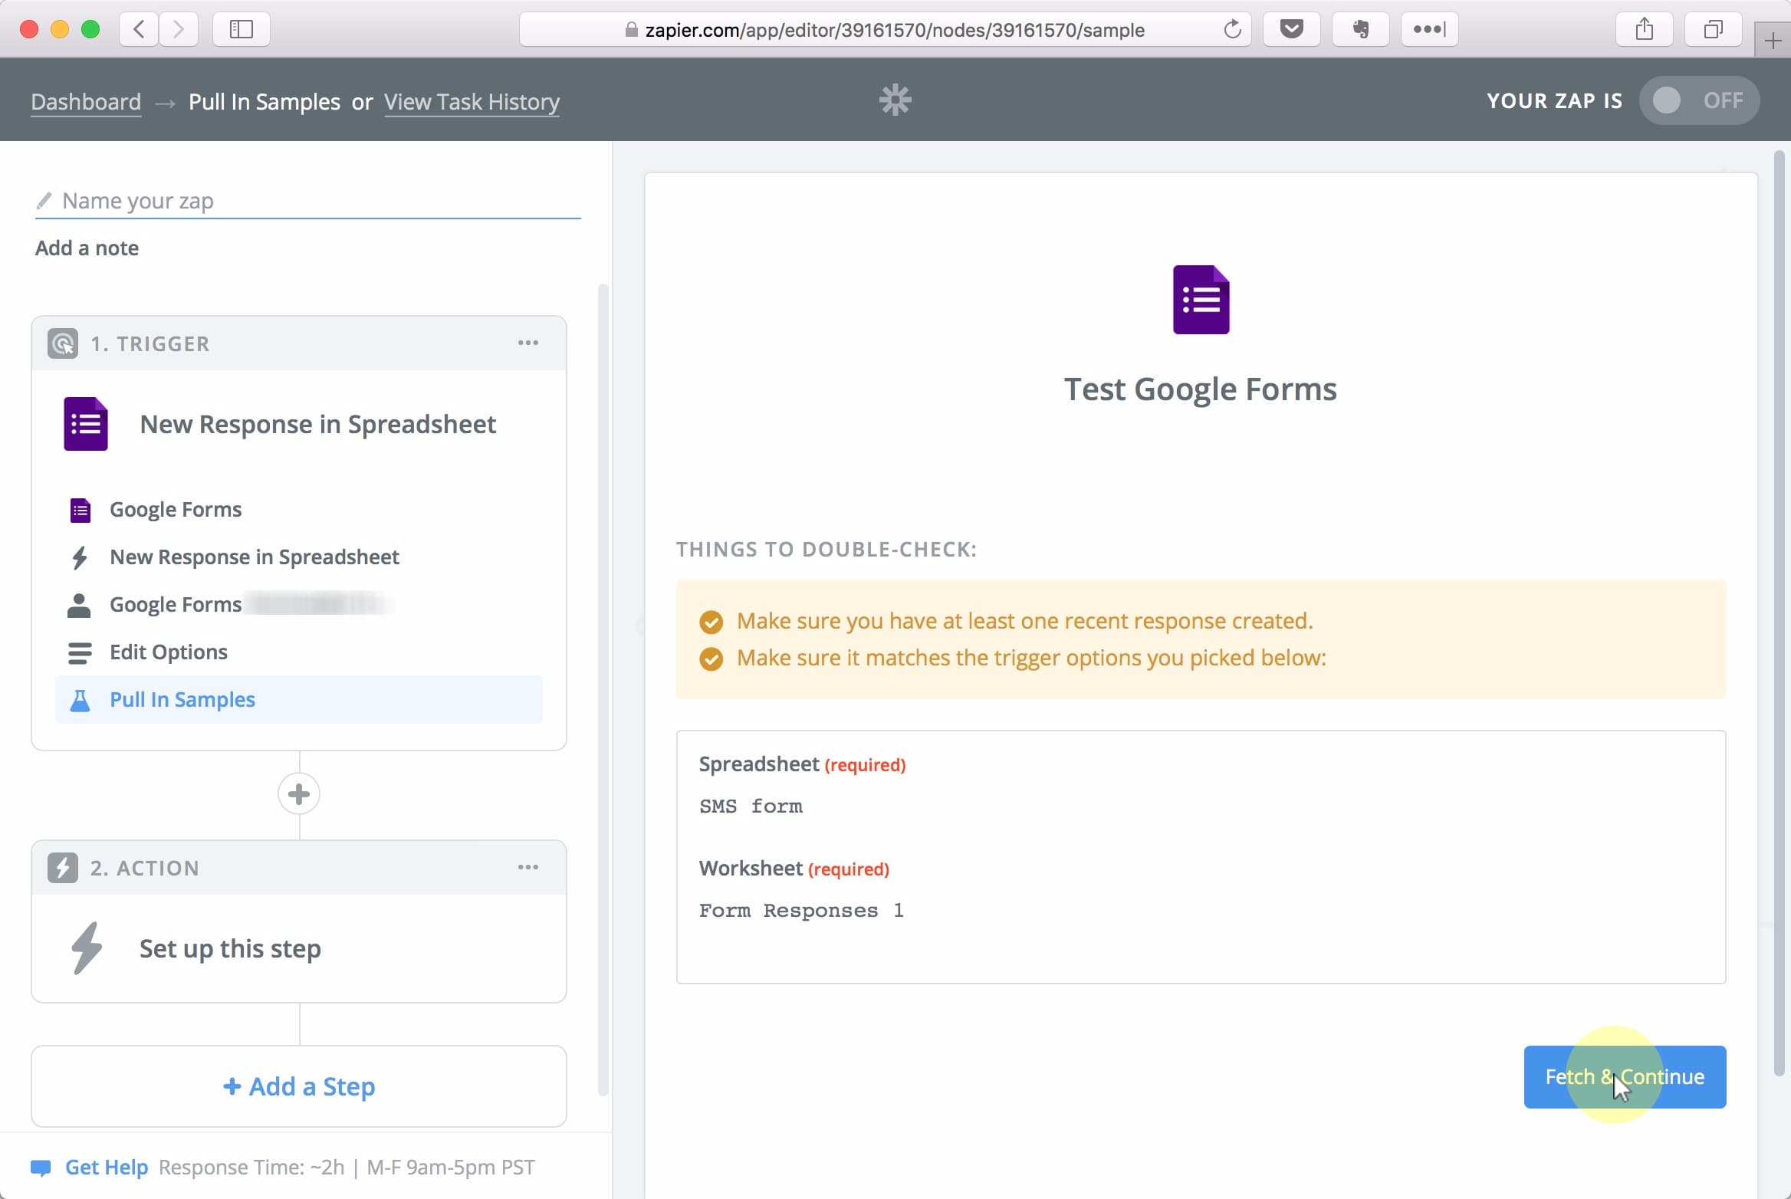Click the action step header bolt icon
This screenshot has width=1791, height=1199.
coord(63,868)
